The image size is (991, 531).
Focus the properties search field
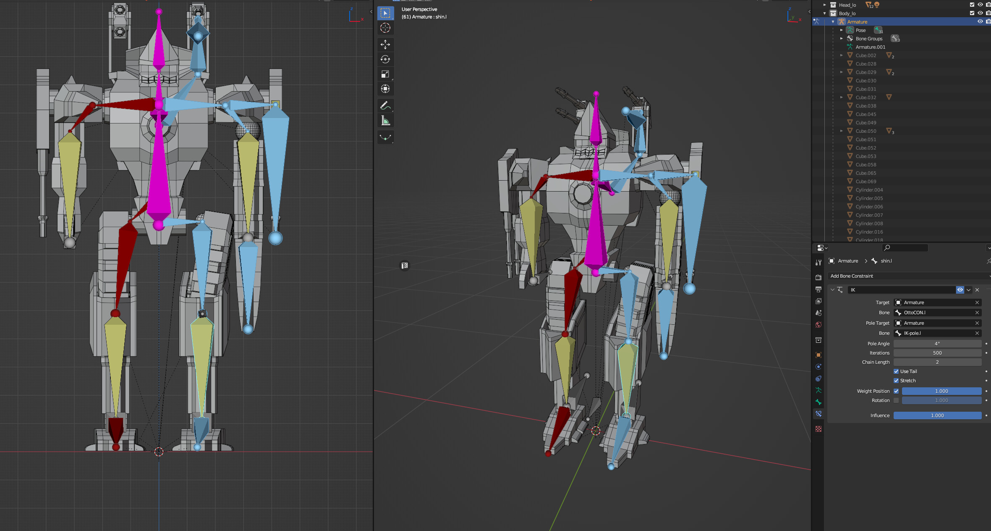905,248
